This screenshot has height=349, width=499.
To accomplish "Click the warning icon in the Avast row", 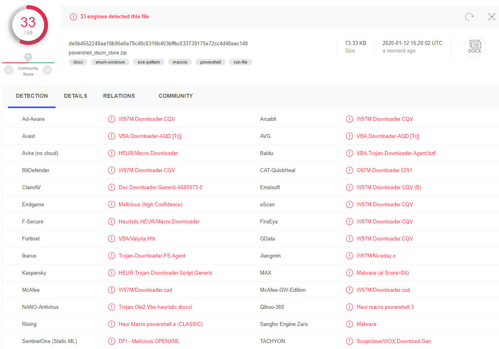I will (x=112, y=136).
